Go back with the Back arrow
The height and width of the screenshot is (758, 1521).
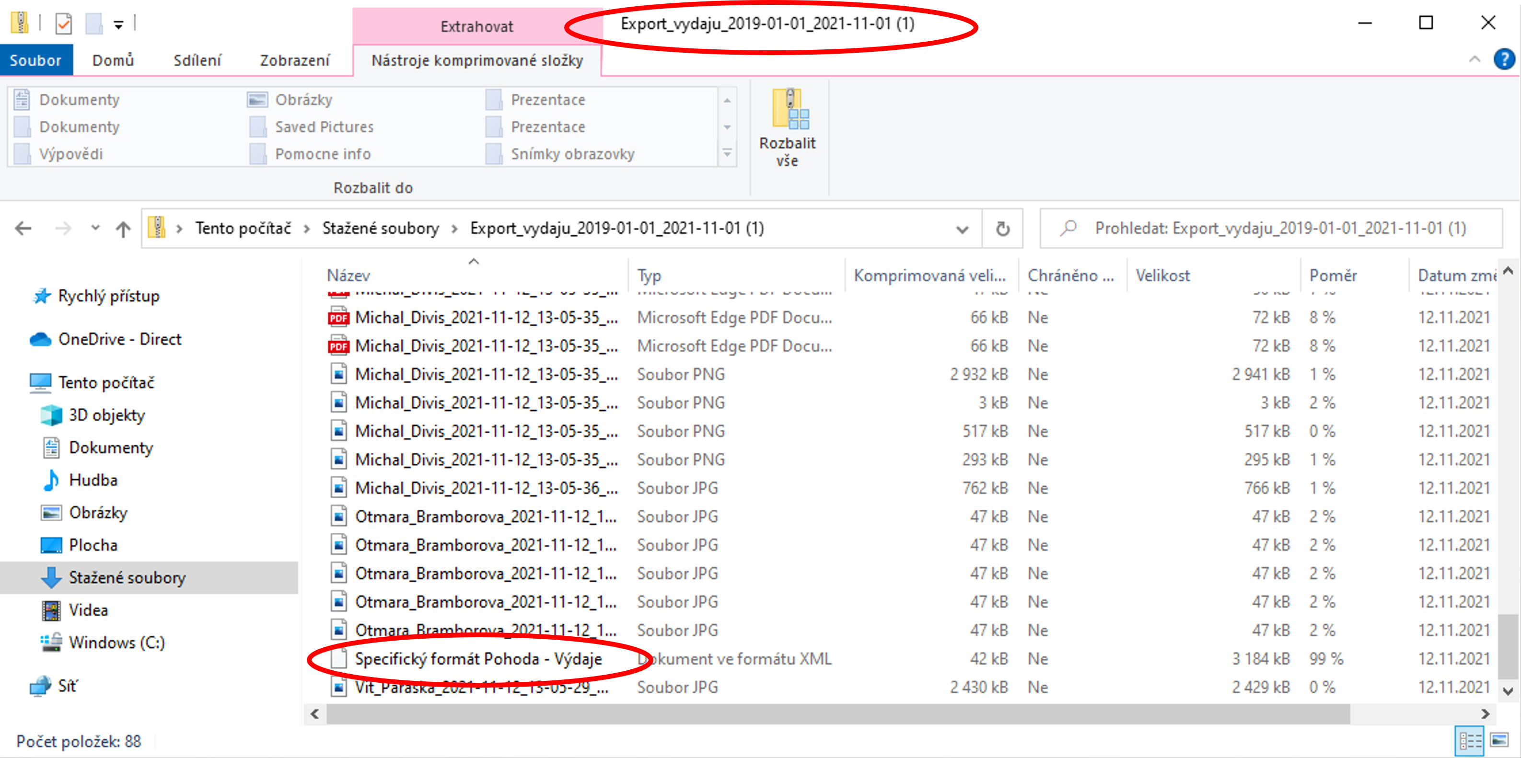[x=23, y=229]
